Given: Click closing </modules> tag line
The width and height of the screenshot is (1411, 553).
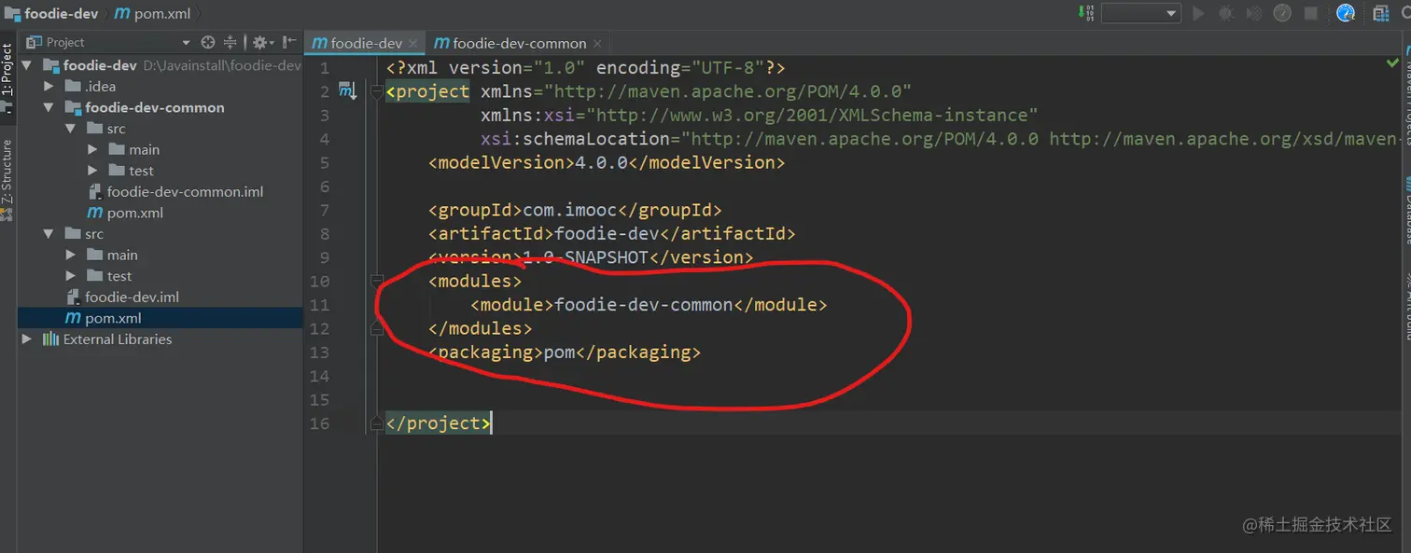Looking at the screenshot, I should (480, 328).
